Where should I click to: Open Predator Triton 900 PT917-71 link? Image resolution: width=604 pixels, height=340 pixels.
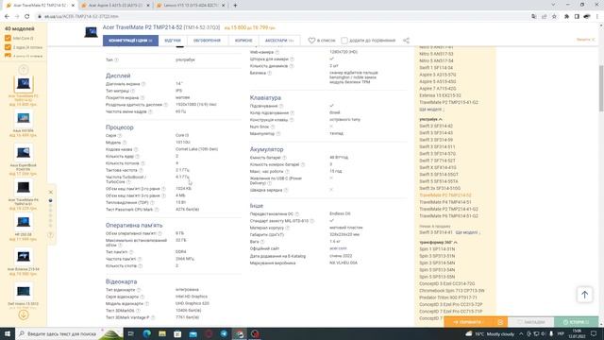tap(448, 297)
